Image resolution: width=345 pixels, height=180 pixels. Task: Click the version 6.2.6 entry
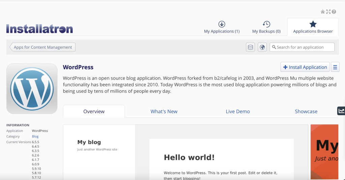point(35,155)
